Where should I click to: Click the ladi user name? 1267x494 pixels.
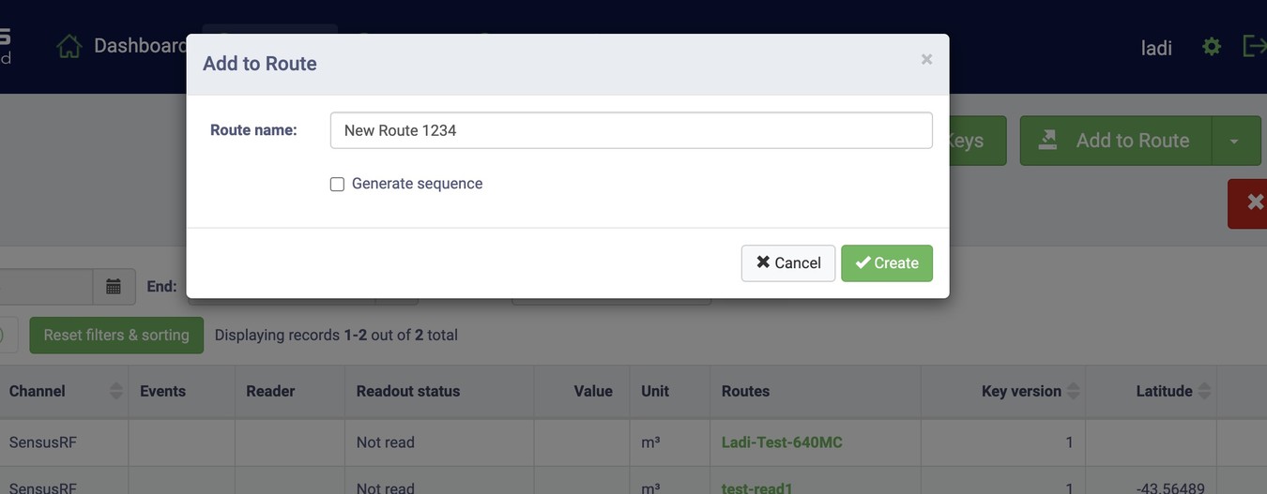[x=1156, y=48]
